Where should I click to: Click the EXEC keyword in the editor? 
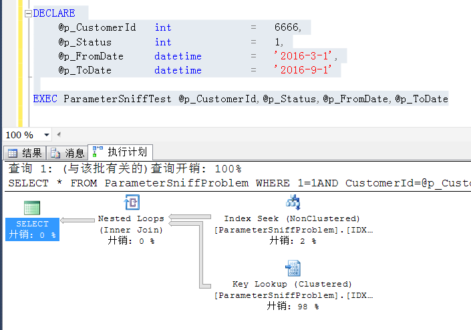click(x=45, y=99)
